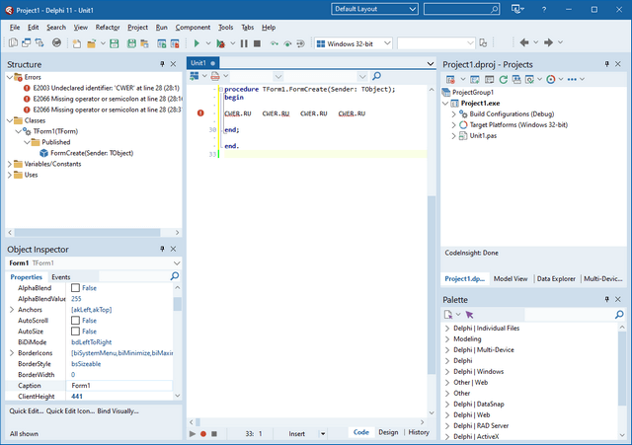Click the Caption property value field

[118, 386]
